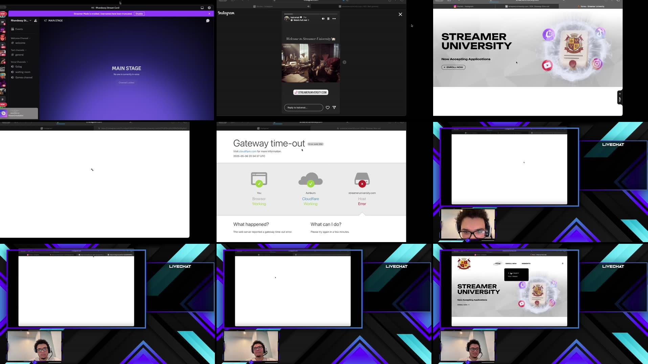Select the M server icon in Discord
The width and height of the screenshot is (648, 364).
point(3,22)
